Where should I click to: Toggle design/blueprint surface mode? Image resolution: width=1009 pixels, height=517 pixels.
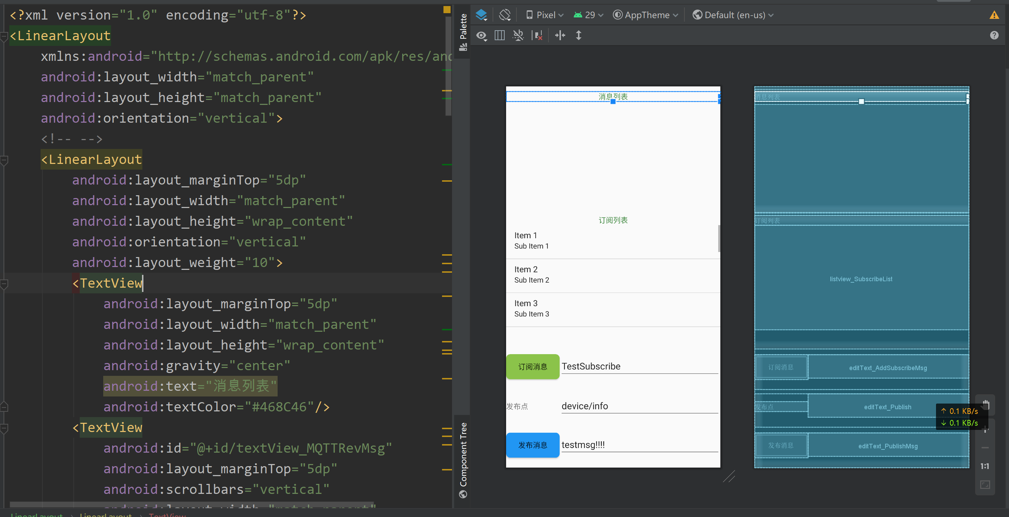tap(482, 15)
